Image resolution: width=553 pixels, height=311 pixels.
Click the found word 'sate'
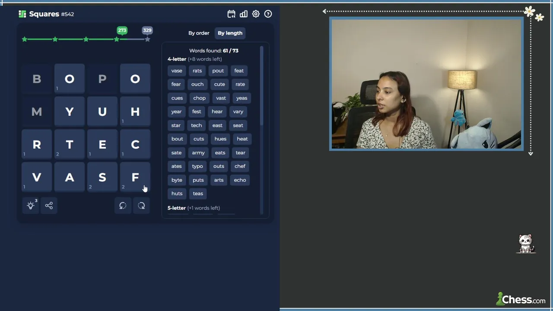click(x=176, y=152)
